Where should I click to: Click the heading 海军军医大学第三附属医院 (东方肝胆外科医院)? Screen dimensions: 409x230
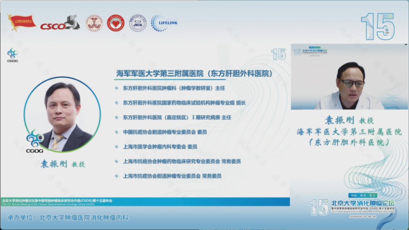(x=194, y=74)
